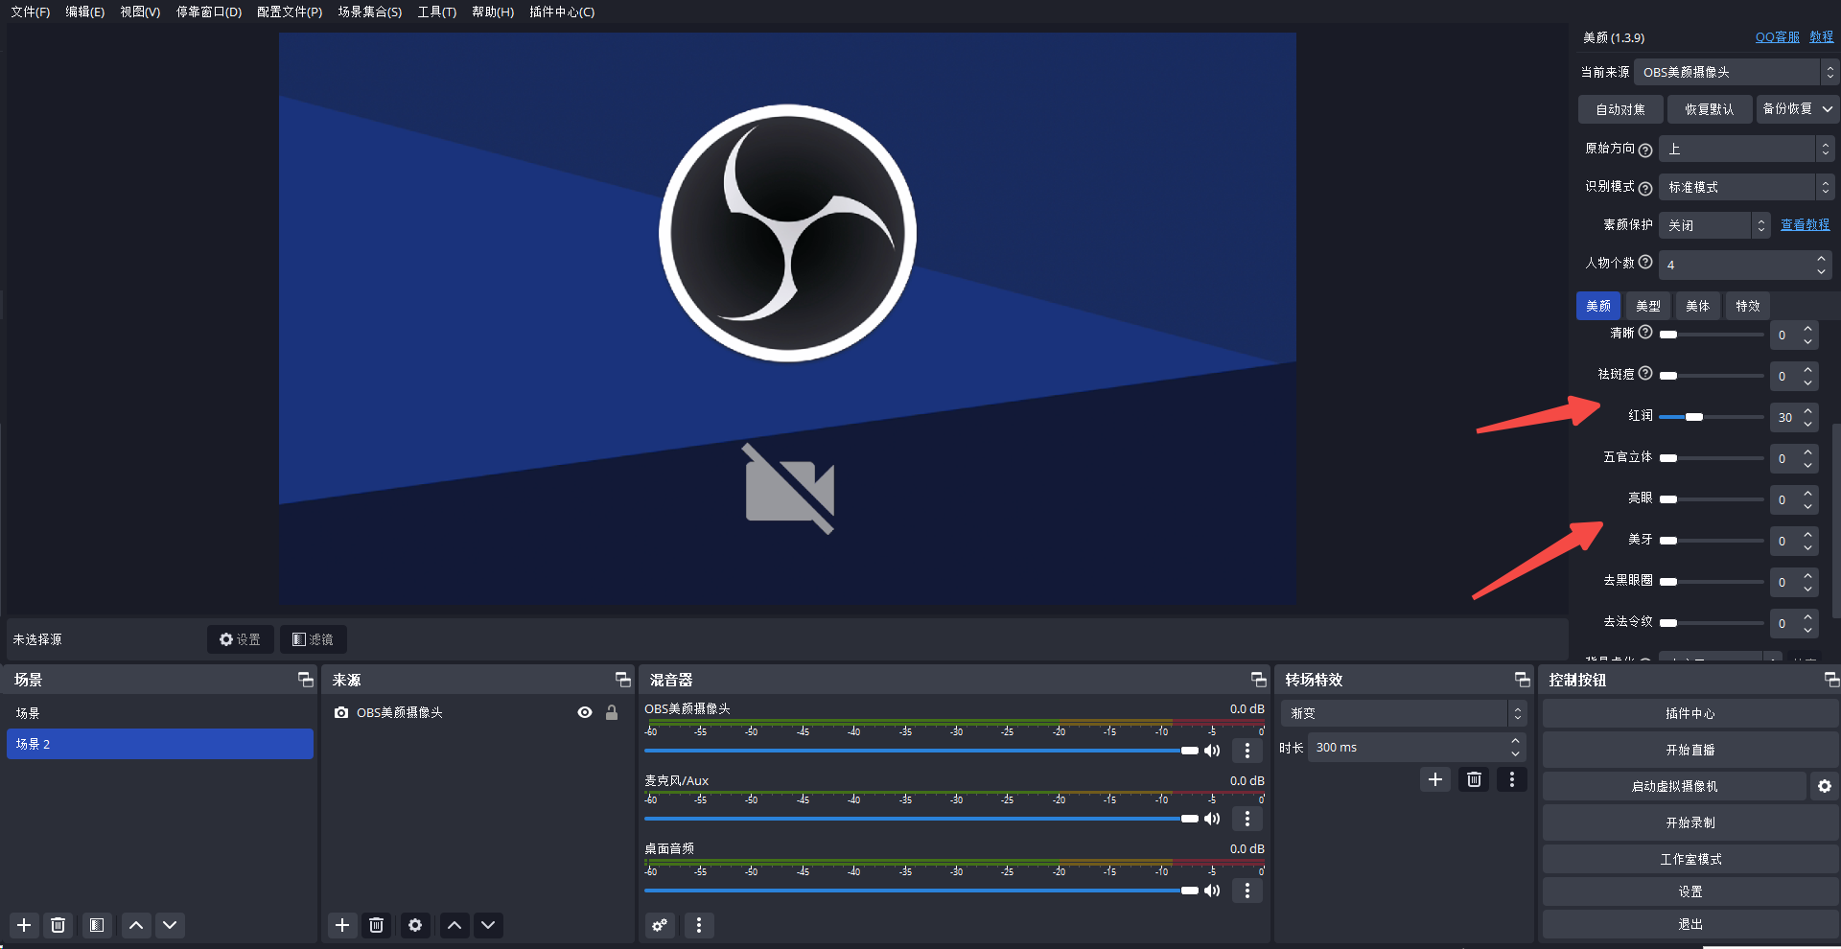Open 编辑(E) menu

[85, 12]
